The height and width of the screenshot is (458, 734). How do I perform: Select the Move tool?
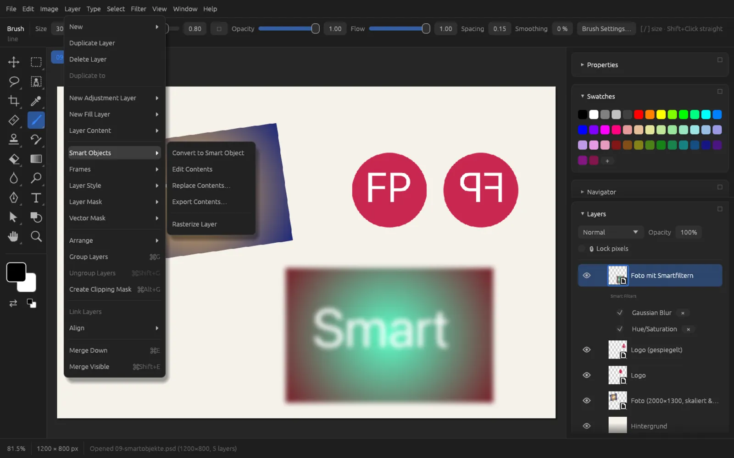[14, 62]
